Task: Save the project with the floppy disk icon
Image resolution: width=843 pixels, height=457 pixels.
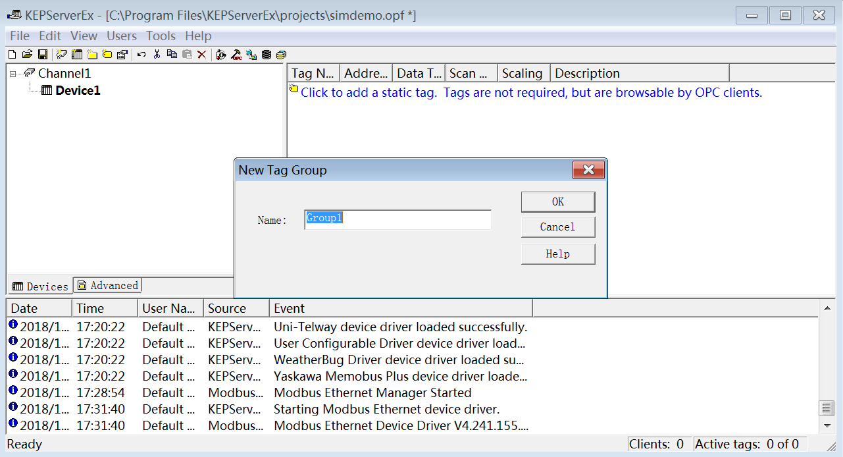Action: [x=42, y=55]
